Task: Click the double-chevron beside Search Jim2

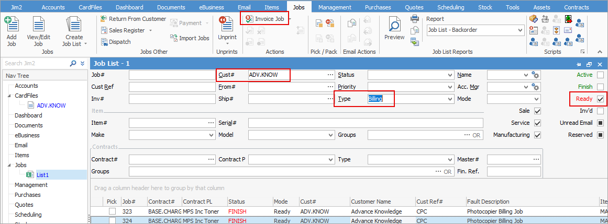Action: 82,64
